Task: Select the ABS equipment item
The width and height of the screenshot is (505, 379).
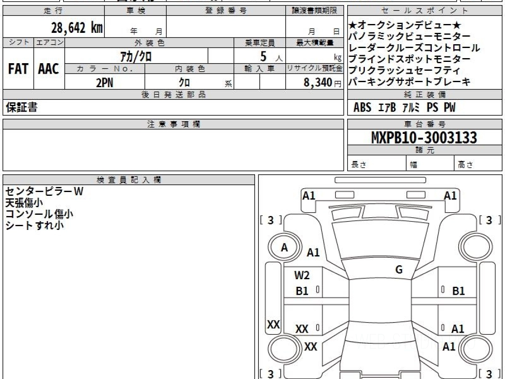Action: tap(362, 108)
